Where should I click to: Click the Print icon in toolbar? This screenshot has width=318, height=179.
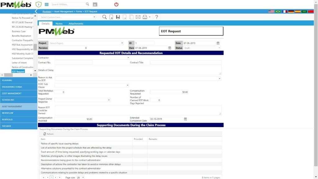pos(144,17)
